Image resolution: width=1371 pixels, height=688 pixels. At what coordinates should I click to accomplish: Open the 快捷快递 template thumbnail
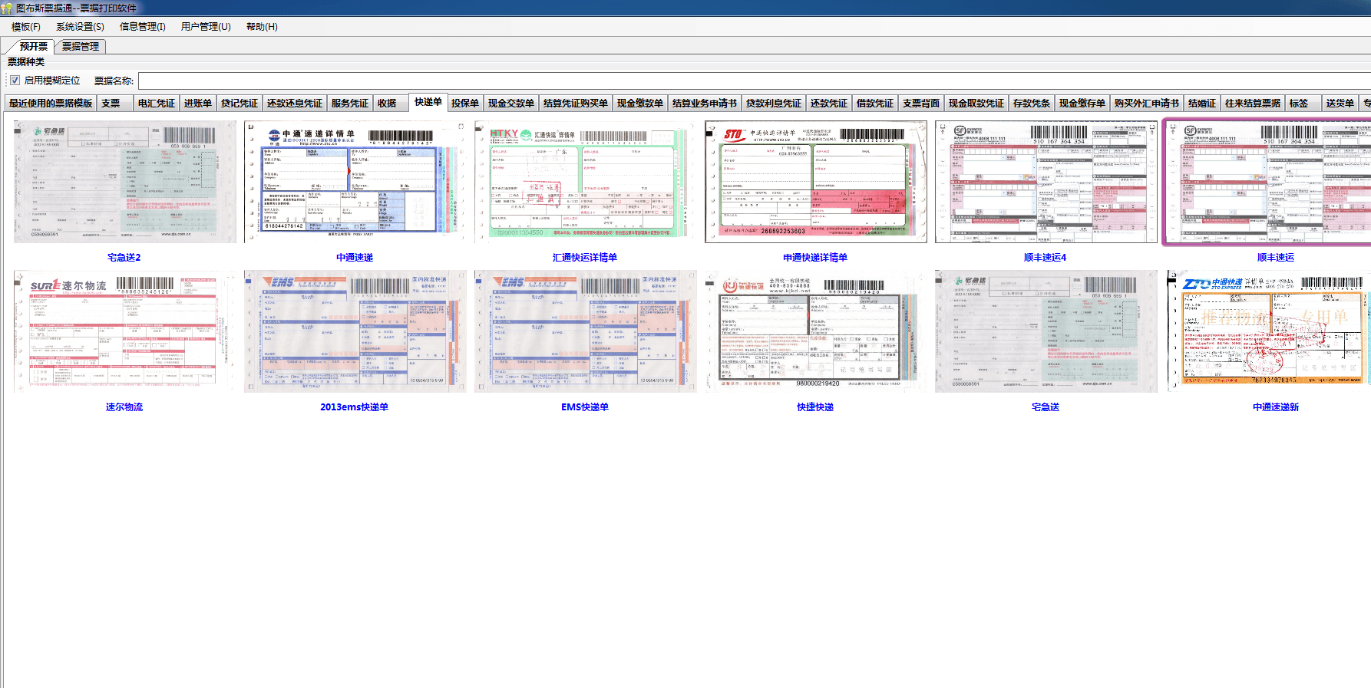tap(815, 331)
